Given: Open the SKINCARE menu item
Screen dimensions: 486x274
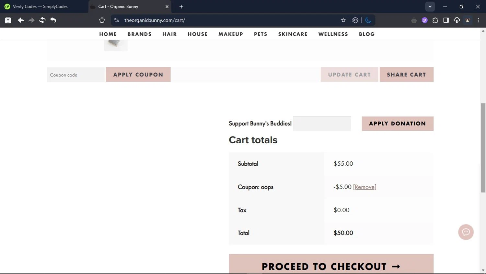Looking at the screenshot, I should pyautogui.click(x=293, y=34).
